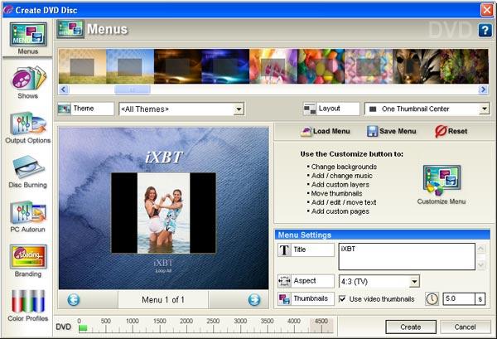Go to next menu page arrow
Screen dimensions: 497x339
click(x=254, y=299)
